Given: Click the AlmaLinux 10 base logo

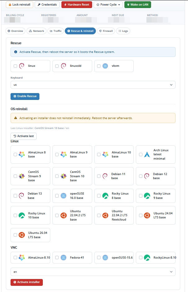Looking at the screenshot, I should 105,154.
